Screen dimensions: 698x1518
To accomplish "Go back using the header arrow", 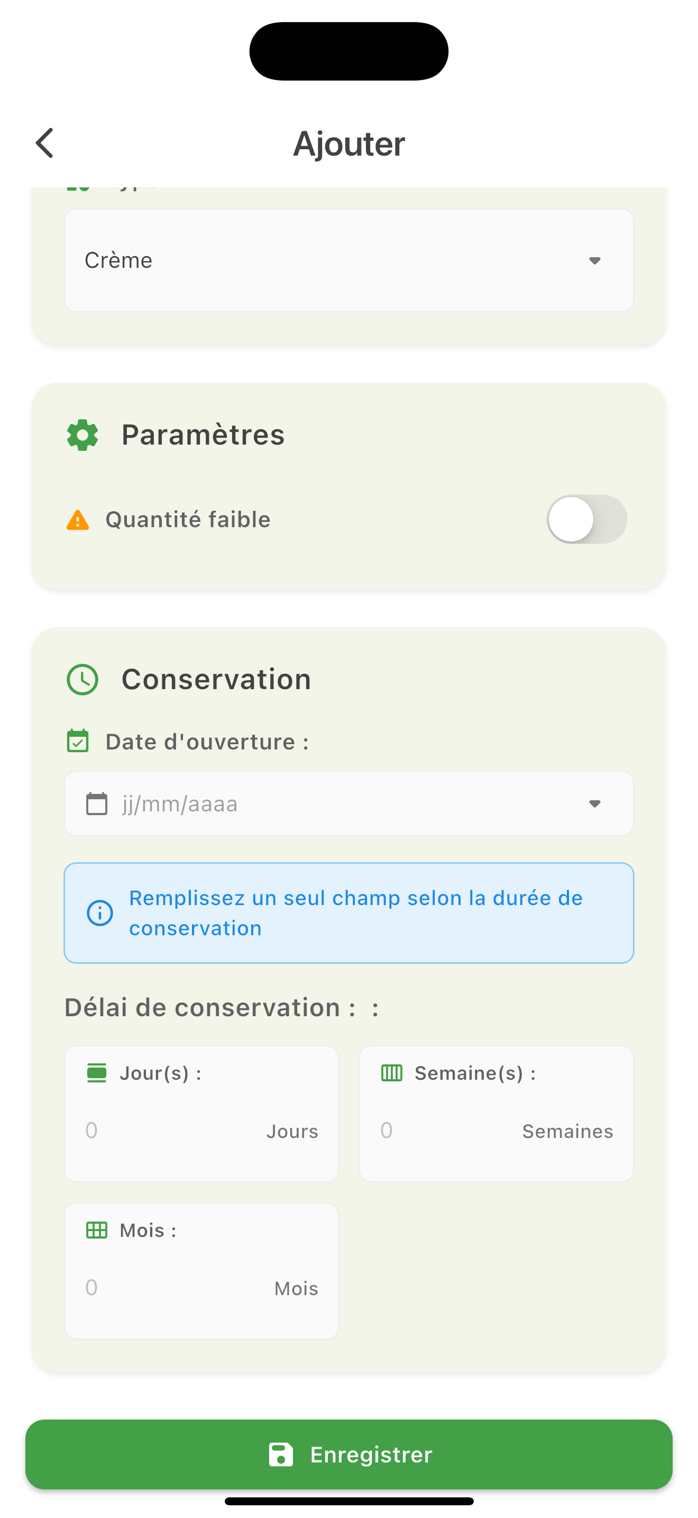I will pos(45,143).
